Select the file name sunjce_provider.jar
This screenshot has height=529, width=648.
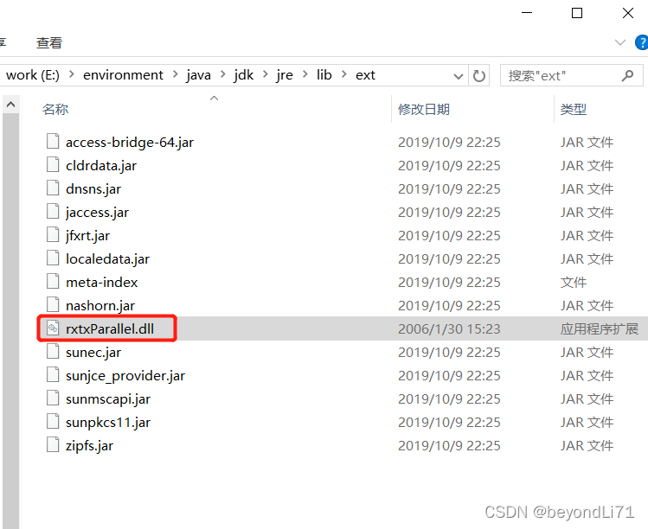pyautogui.click(x=125, y=375)
